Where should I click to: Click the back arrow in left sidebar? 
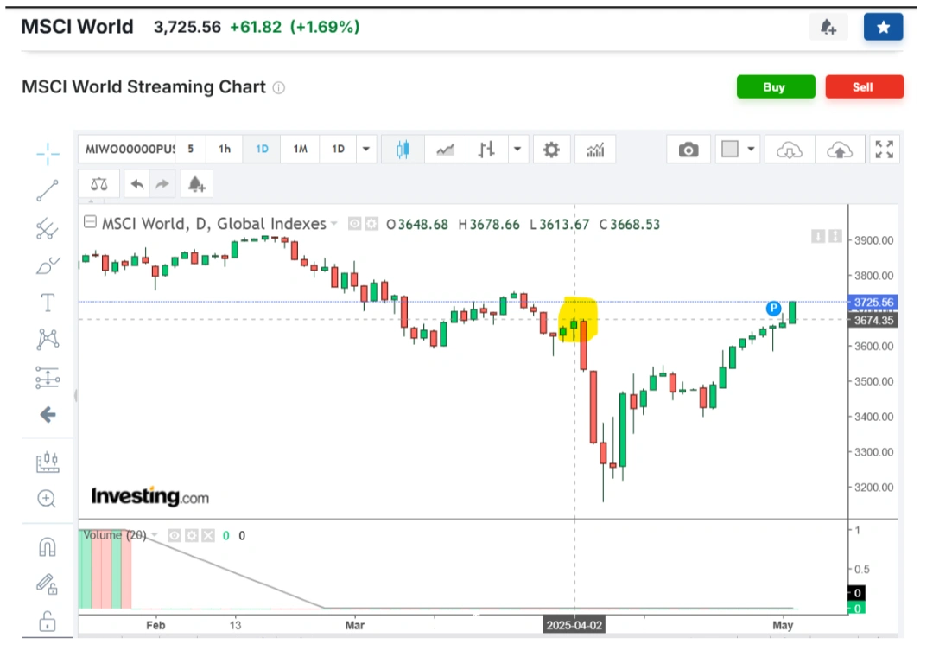(48, 415)
